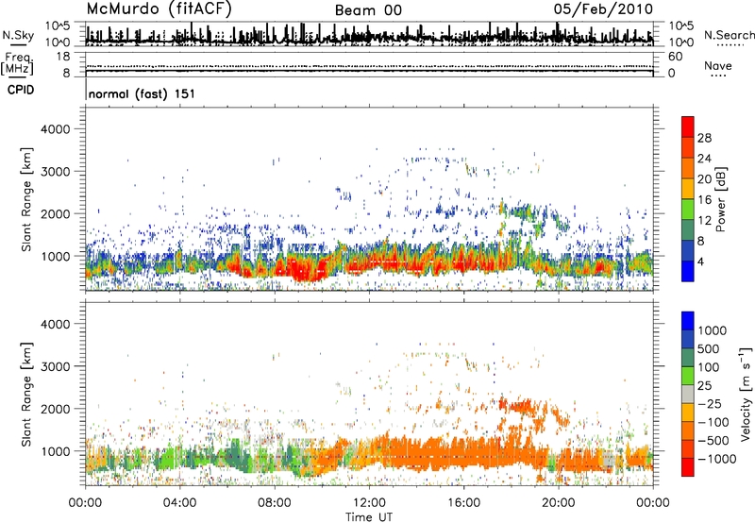Click the "10^5" label beside N.Sky
Screen dimensions: 755x523
[58, 26]
